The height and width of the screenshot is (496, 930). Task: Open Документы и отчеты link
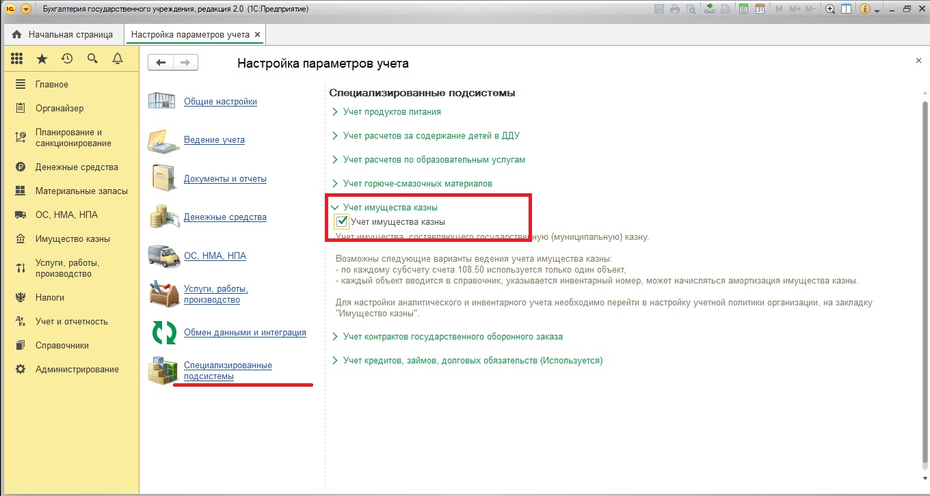pyautogui.click(x=225, y=179)
